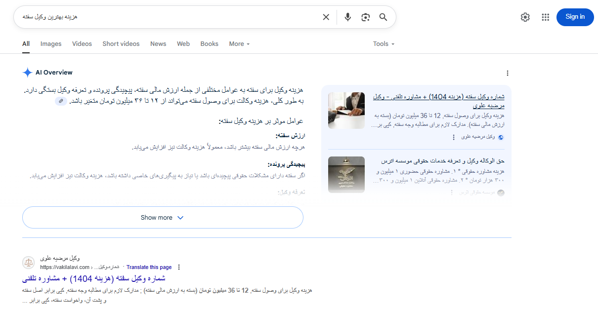Switch to Videos tab
This screenshot has height=309, width=598.
coord(82,44)
